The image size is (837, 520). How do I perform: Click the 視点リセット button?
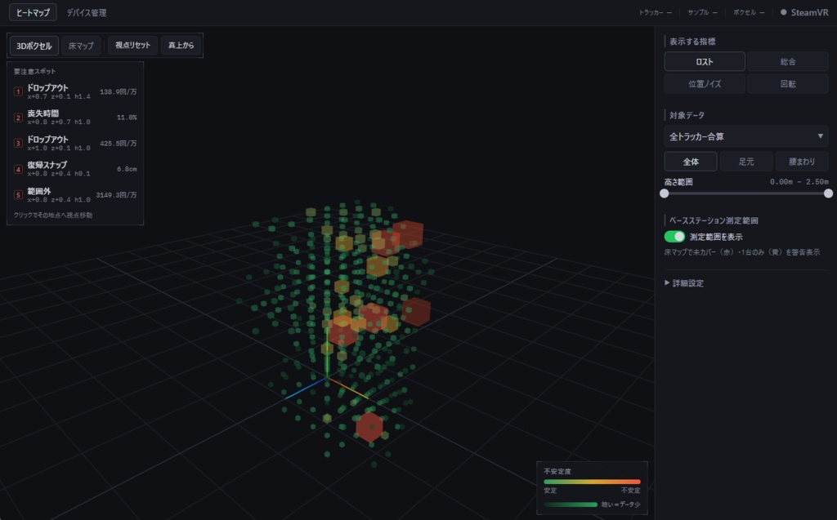tap(133, 46)
